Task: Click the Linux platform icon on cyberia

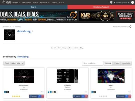Action: [52, 92]
